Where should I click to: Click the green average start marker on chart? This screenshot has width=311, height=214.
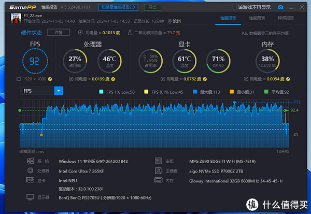[x=20, y=110]
